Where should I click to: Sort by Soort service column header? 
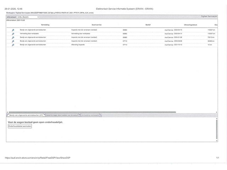[x=96, y=25]
